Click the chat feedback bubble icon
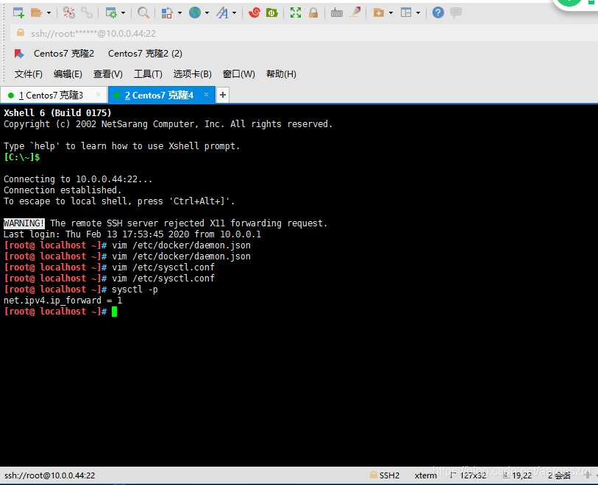598x485 pixels. click(456, 12)
